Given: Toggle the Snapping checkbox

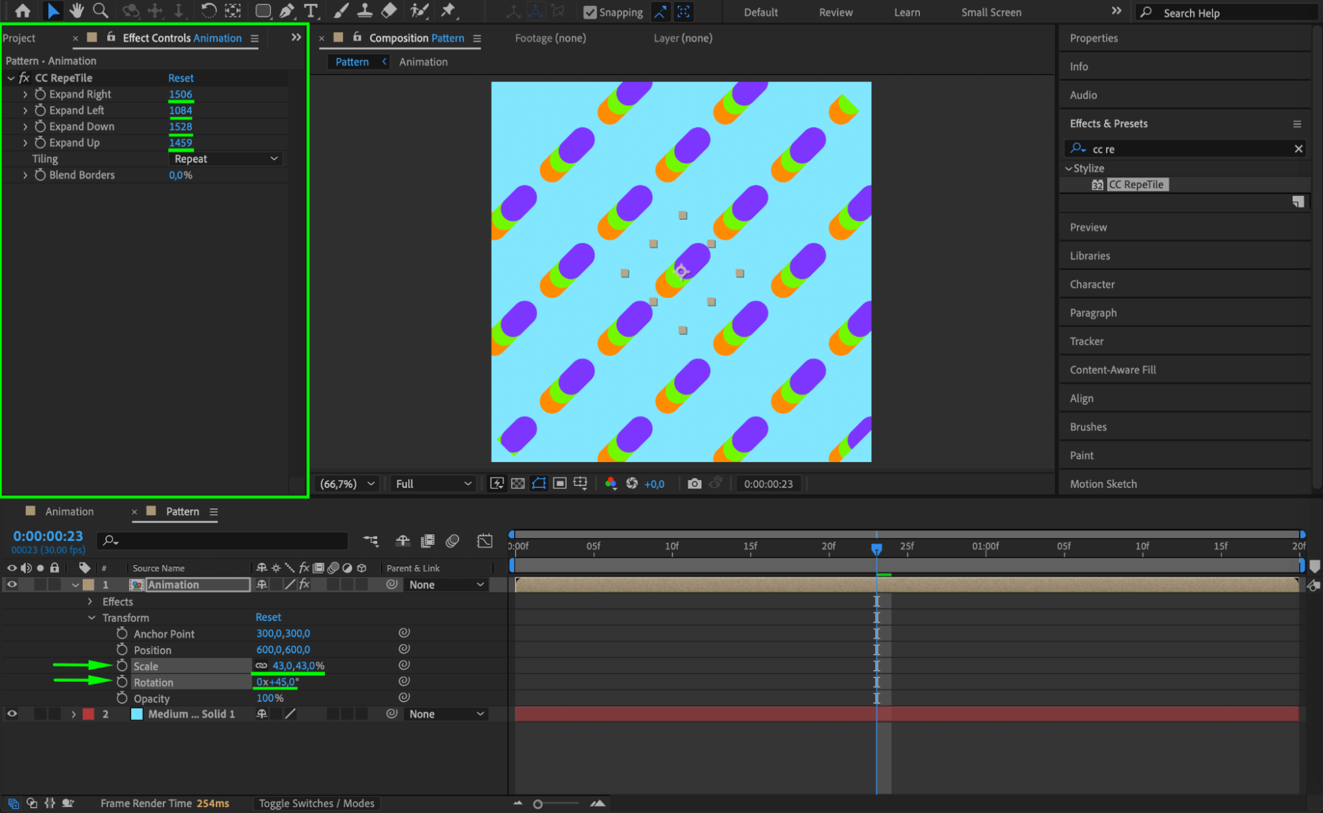Looking at the screenshot, I should [x=590, y=13].
